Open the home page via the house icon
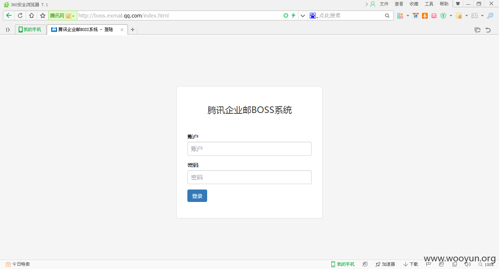Screen dimensions: 499x269 [x=31, y=16]
